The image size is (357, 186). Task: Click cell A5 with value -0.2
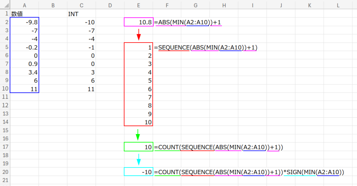coord(24,47)
